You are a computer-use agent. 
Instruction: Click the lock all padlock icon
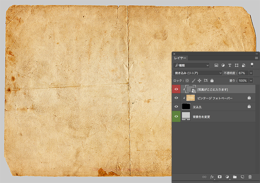coord(212,81)
